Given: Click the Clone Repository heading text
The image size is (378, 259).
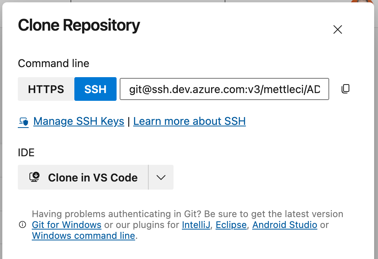Looking at the screenshot, I should coord(79,26).
